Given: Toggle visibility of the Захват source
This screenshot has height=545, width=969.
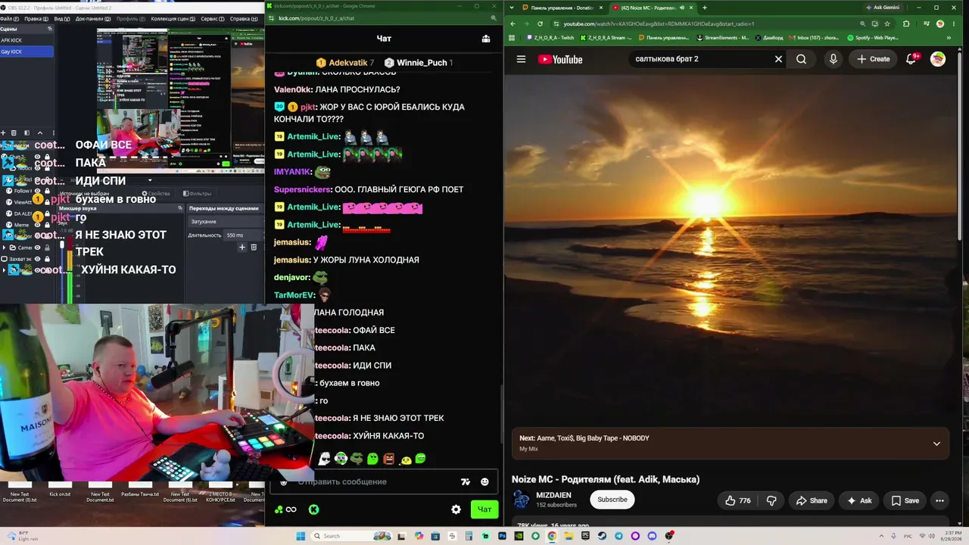Looking at the screenshot, I should [x=38, y=259].
